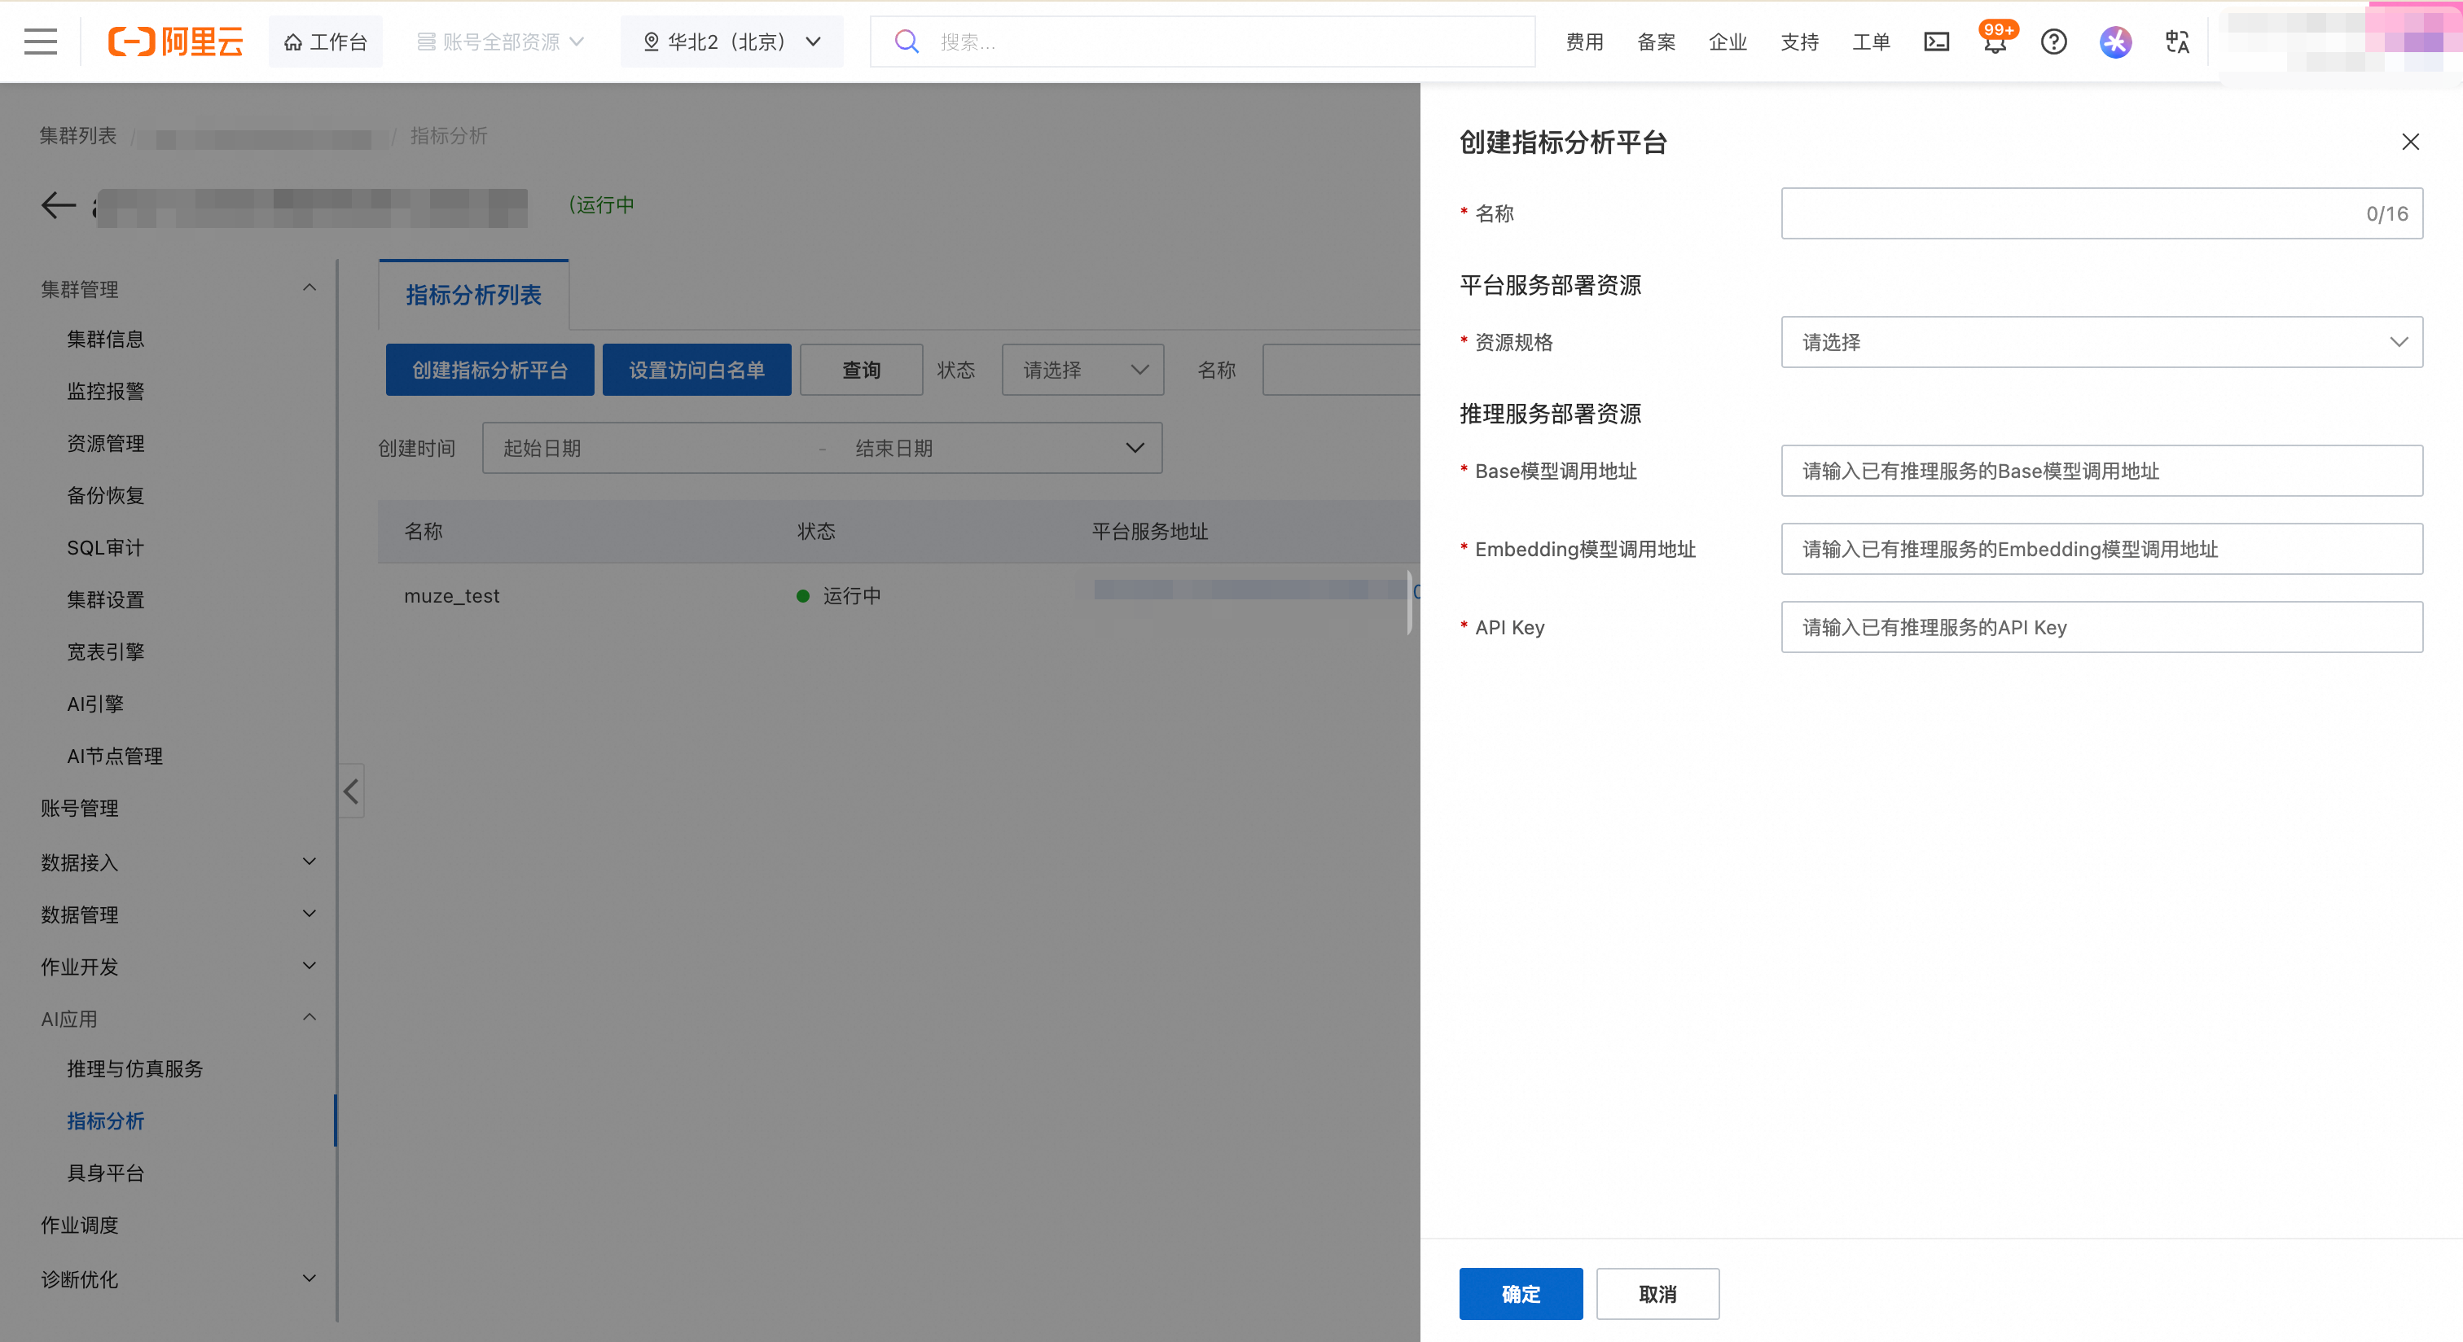Collapse the left sidebar with arrow handle
Viewport: 2463px width, 1342px height.
(x=351, y=791)
